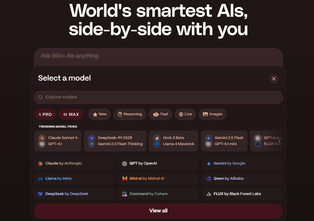Show next trending picks with right chevron
The image size is (314, 221).
click(x=279, y=141)
